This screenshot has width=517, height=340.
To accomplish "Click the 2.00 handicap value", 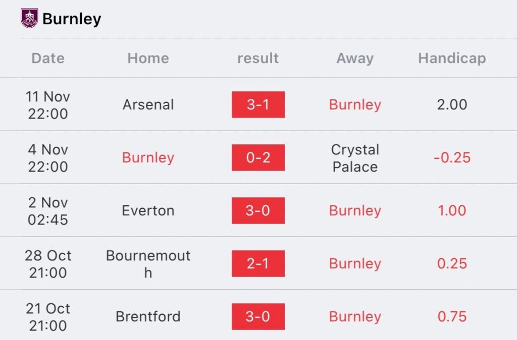I will point(452,104).
